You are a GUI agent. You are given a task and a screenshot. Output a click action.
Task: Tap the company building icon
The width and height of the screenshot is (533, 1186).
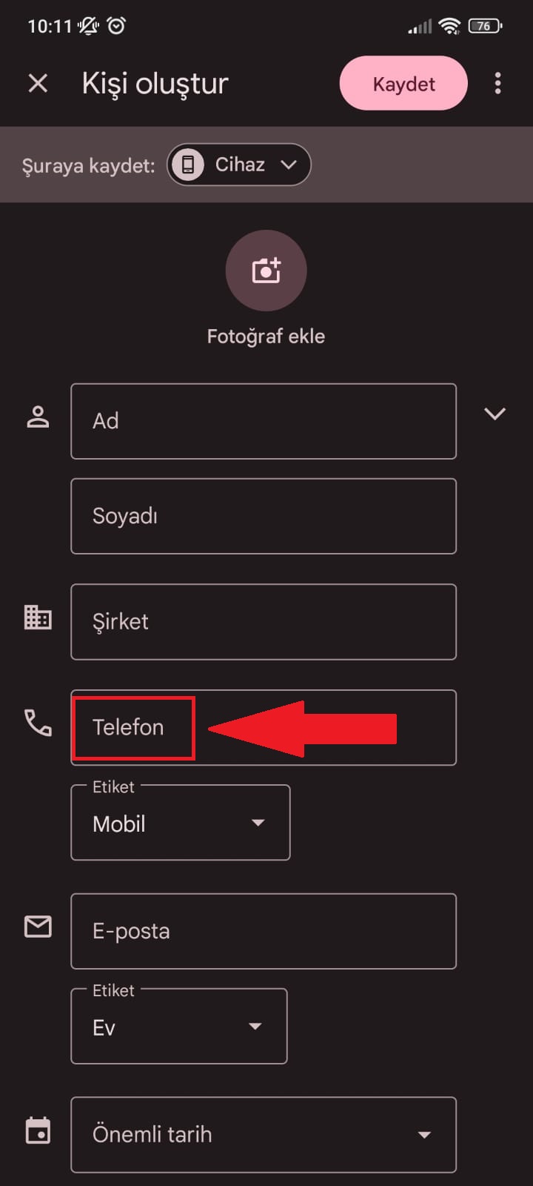(x=38, y=617)
